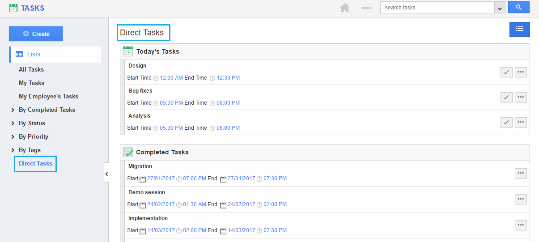
Task: Open the search tasks dropdown arrow
Action: (500, 8)
